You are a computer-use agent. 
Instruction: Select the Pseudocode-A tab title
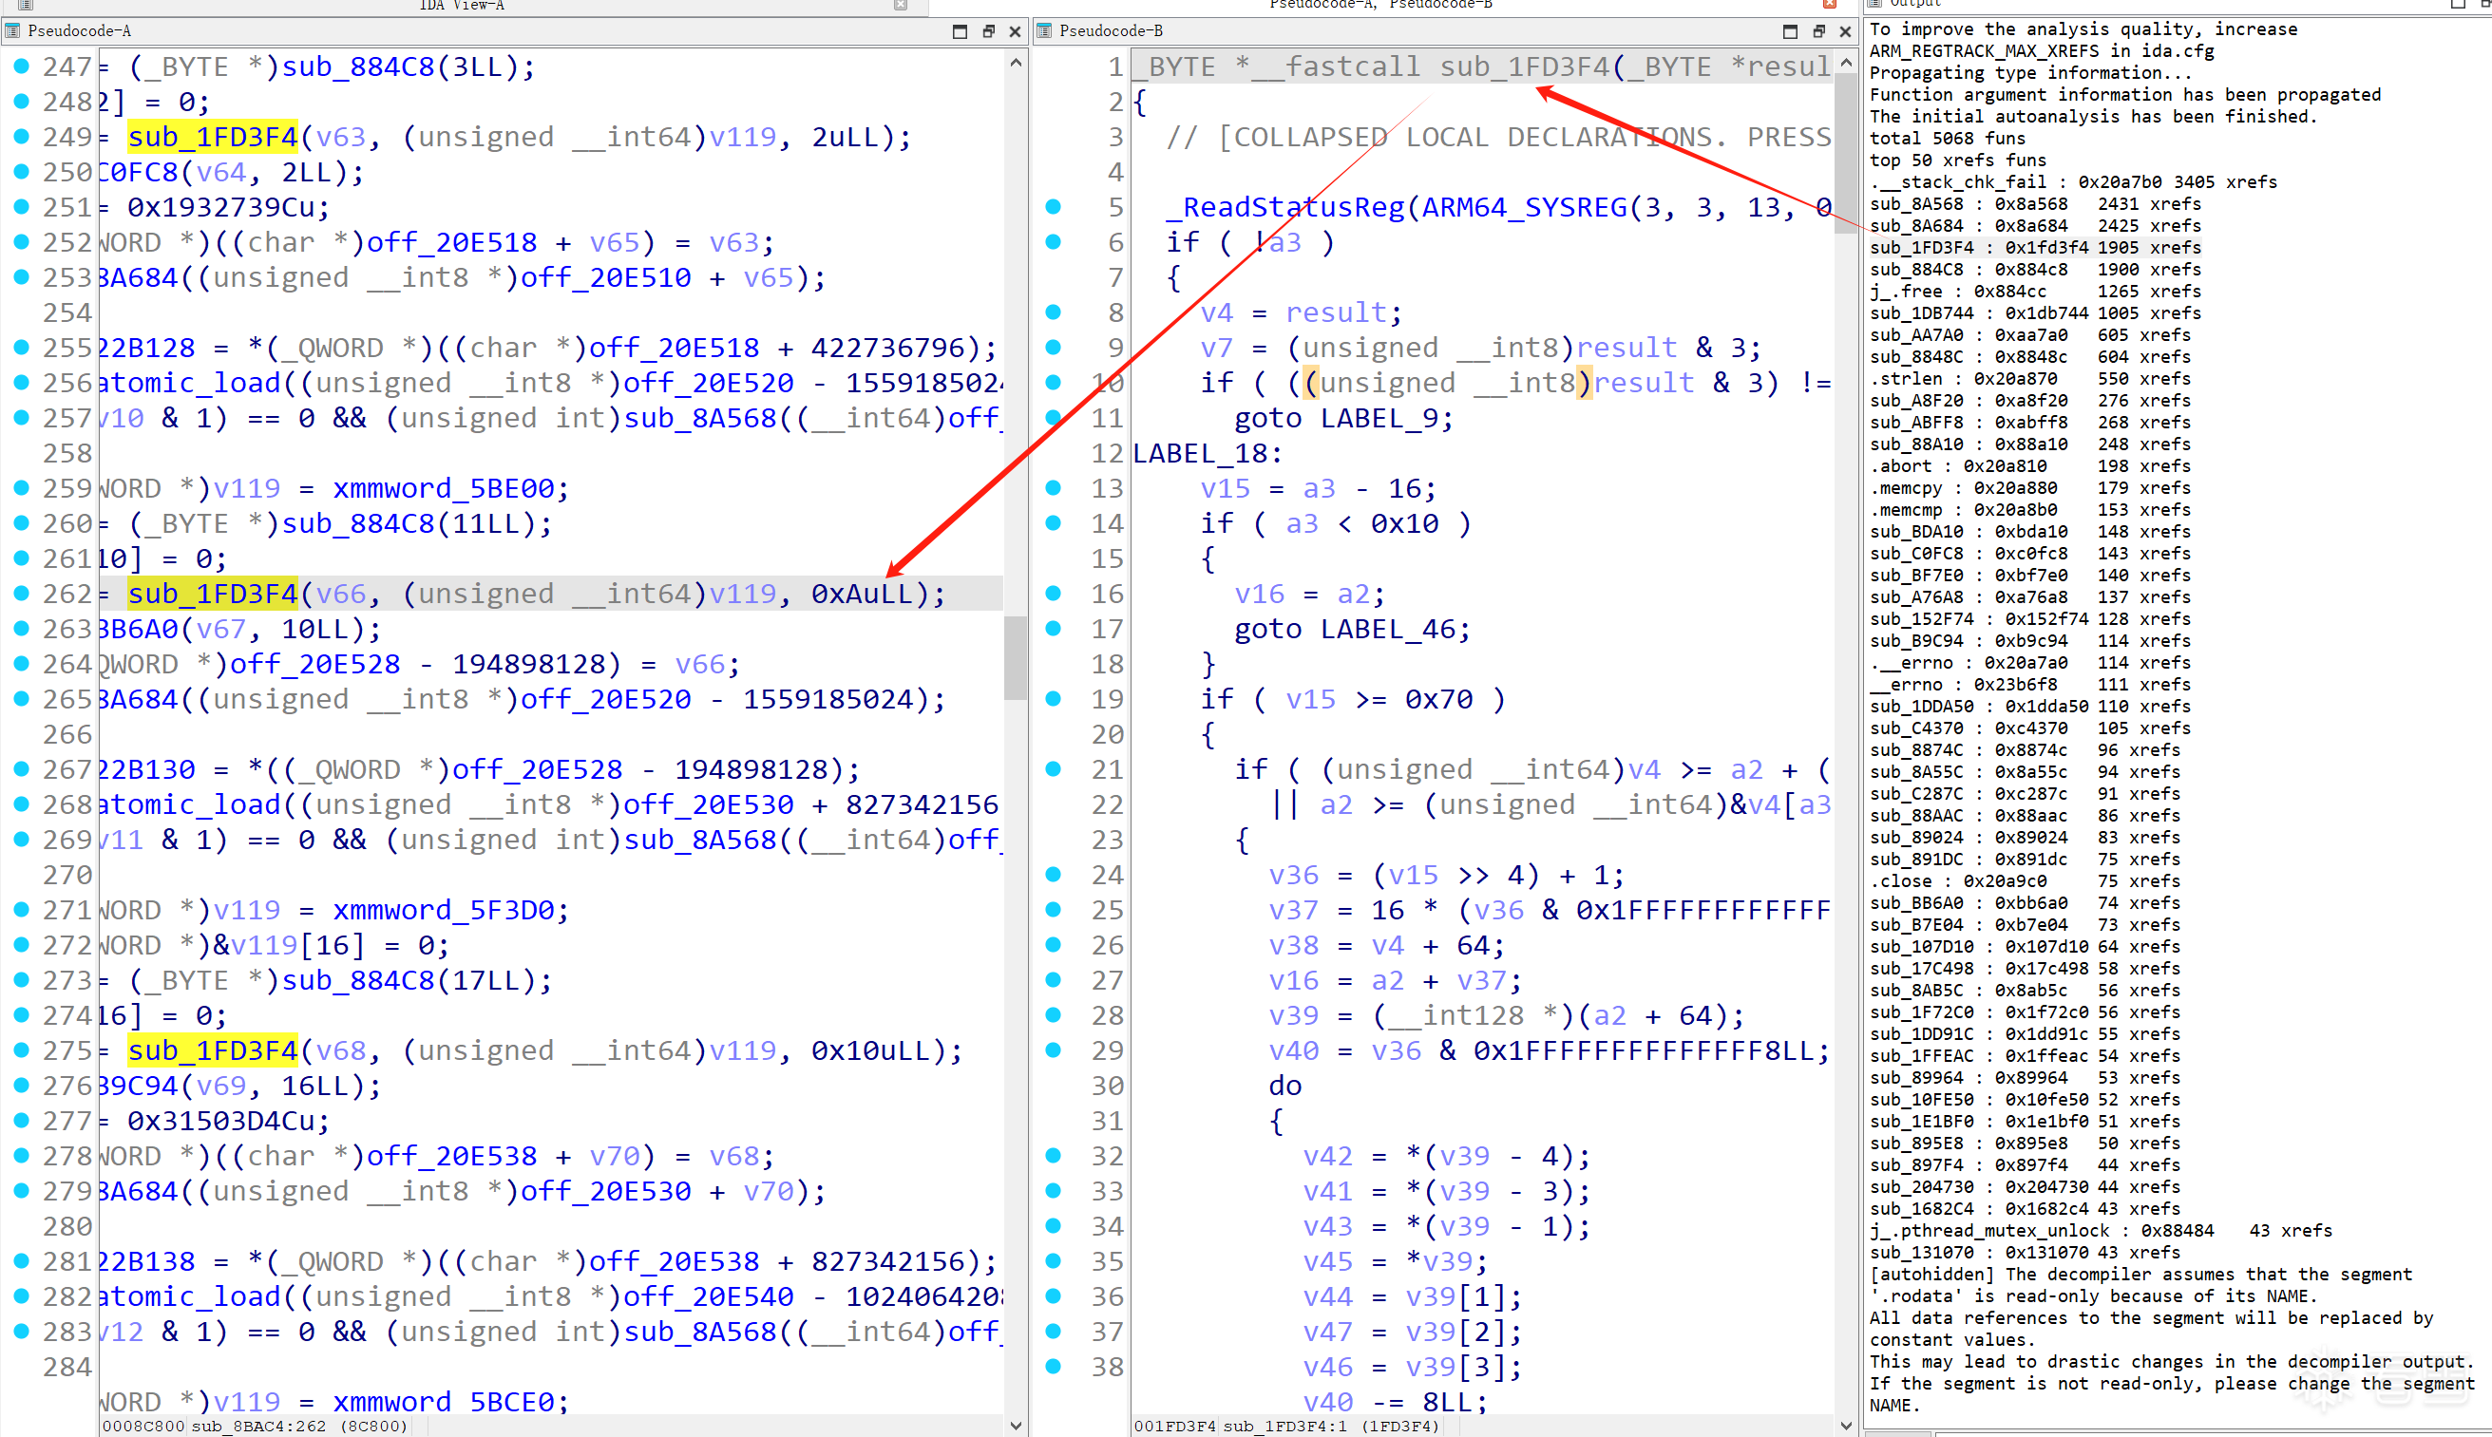[x=79, y=30]
